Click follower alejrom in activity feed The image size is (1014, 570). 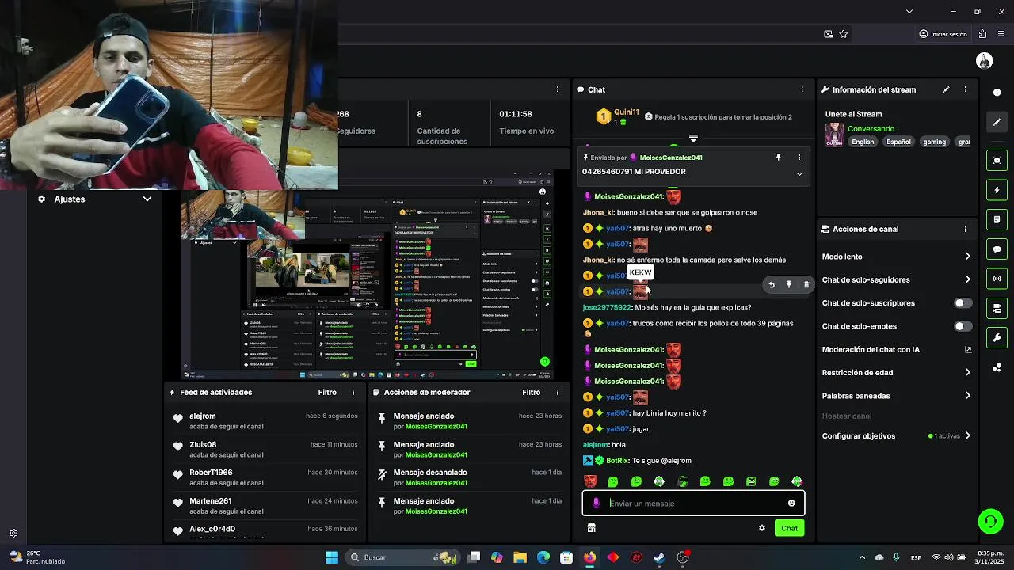[202, 416]
